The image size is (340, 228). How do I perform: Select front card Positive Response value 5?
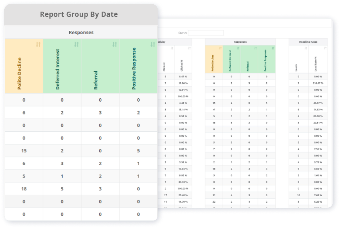point(138,151)
